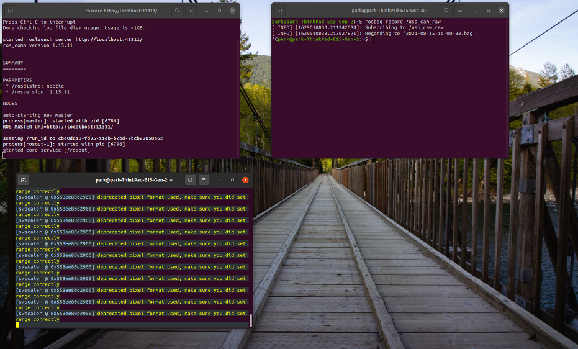This screenshot has height=349, width=578.
Task: Click title 'roscore http://localhost:11311/'
Action: [121, 11]
